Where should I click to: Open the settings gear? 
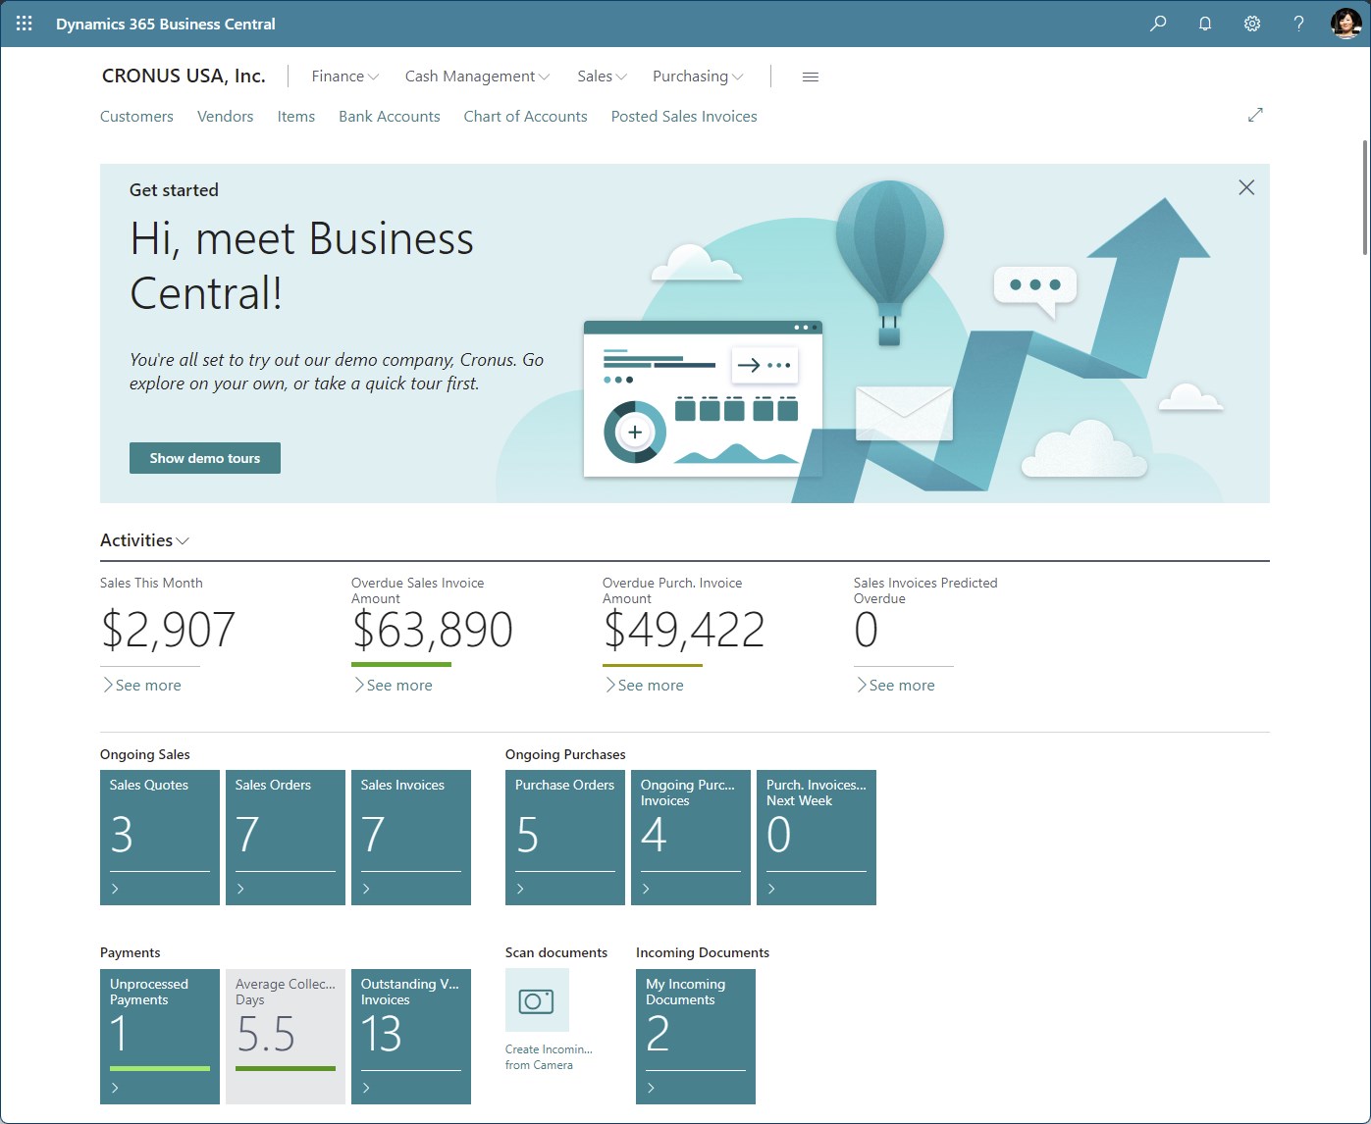[x=1251, y=23]
